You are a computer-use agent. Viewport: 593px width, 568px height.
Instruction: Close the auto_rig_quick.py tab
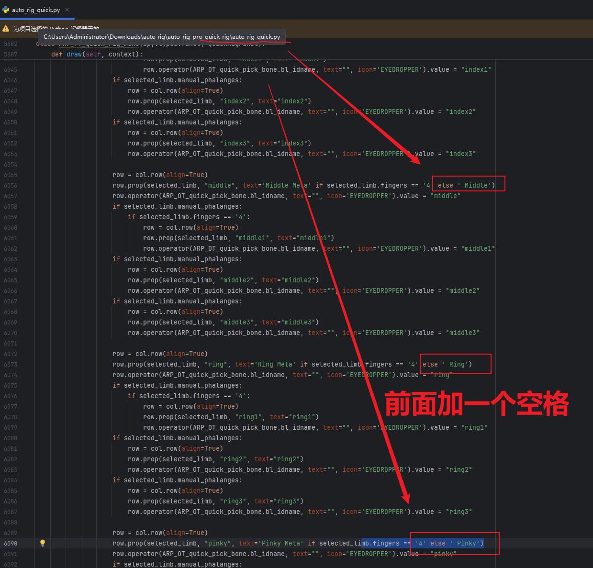(67, 10)
